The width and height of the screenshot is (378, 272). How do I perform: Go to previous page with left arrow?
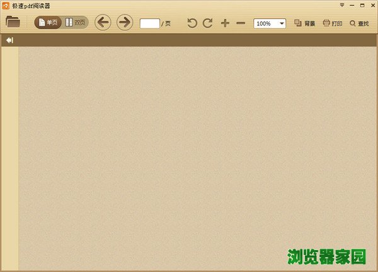pos(103,23)
